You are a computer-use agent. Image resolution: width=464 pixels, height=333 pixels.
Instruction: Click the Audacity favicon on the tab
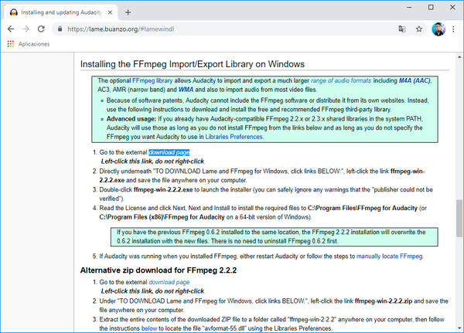14,12
